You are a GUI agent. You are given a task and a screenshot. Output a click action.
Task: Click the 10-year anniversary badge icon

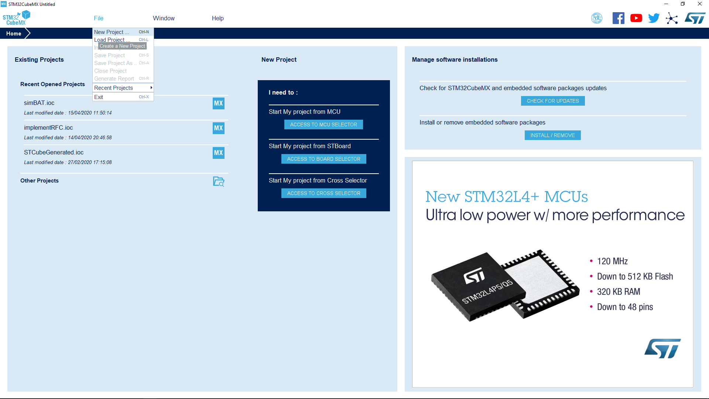pos(597,18)
